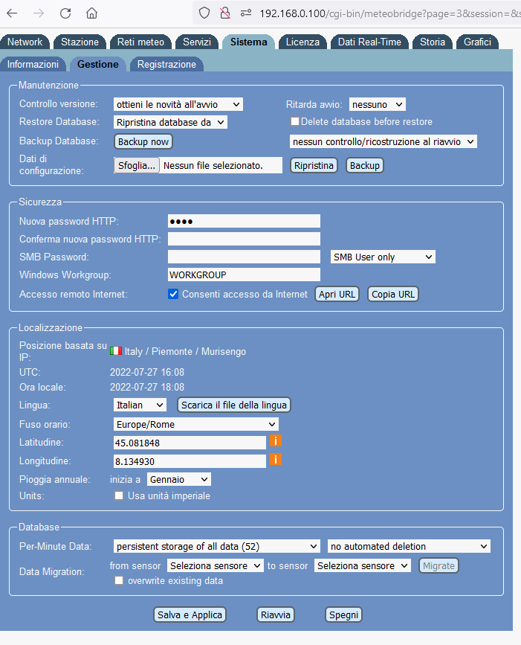Uncheck Consenti accesso da Internet
This screenshot has height=645, width=521.
[x=173, y=294]
